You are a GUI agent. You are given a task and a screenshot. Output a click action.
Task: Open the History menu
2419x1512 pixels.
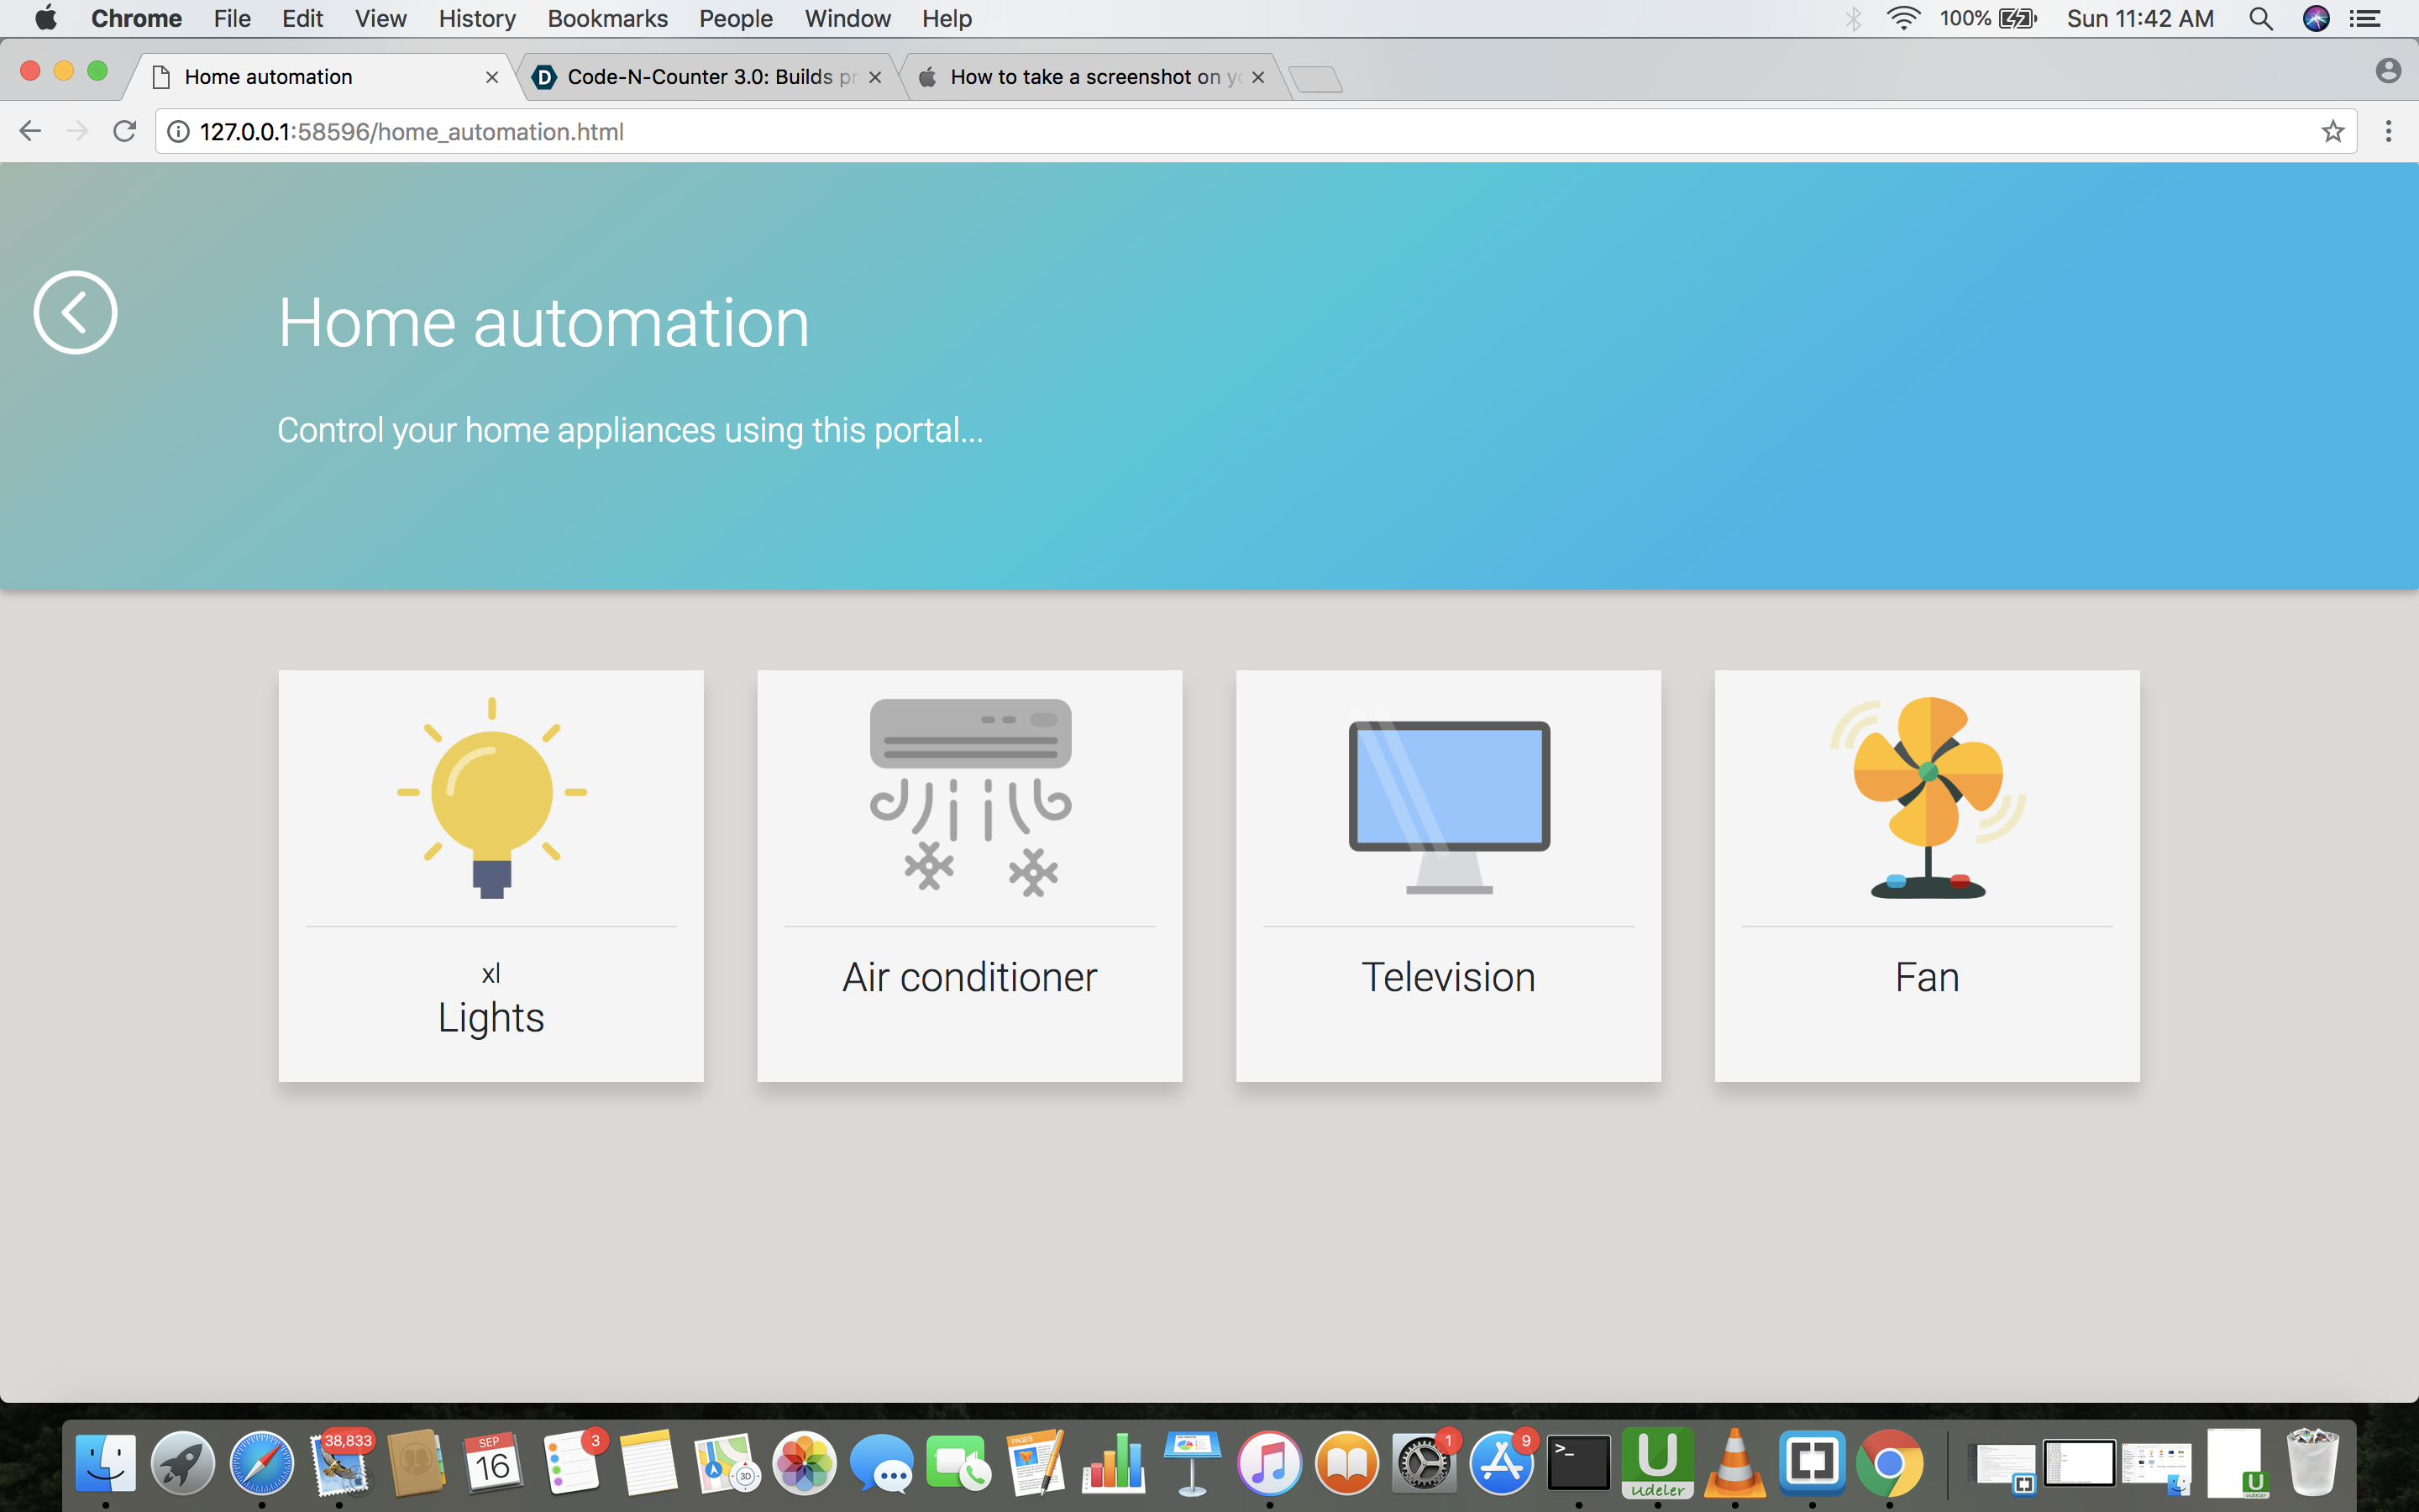point(477,18)
